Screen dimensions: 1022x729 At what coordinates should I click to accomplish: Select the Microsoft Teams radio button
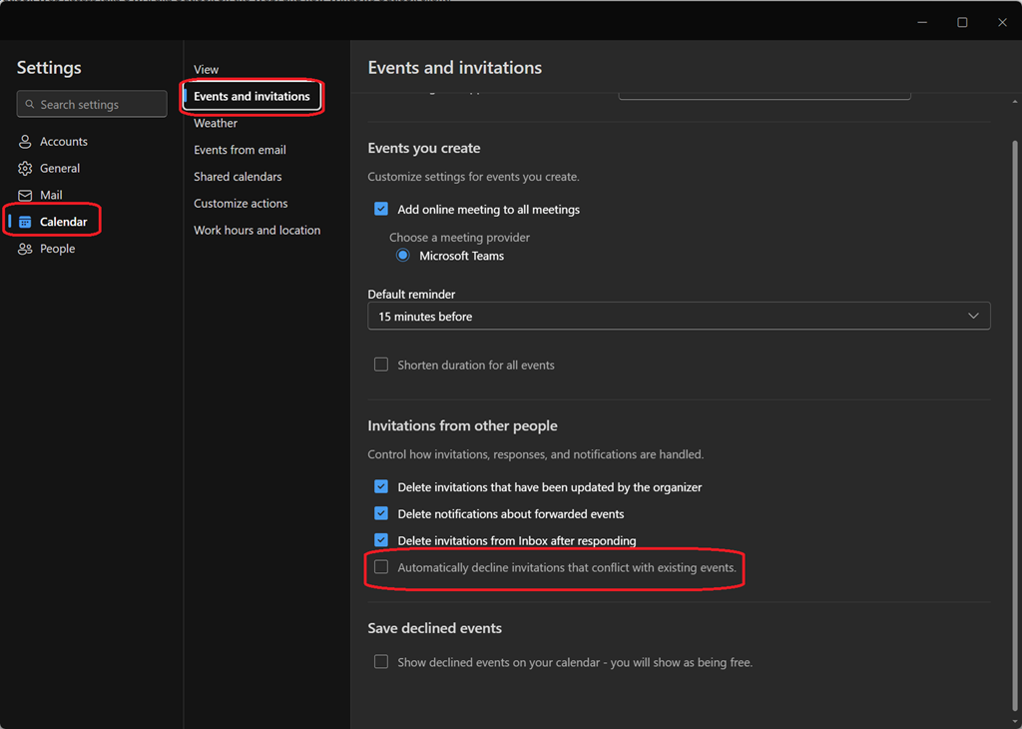(x=403, y=256)
